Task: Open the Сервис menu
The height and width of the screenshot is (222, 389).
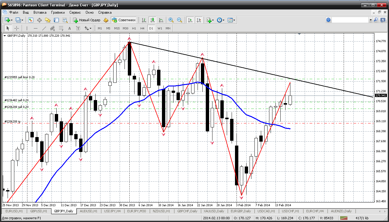Action: tap(75, 12)
